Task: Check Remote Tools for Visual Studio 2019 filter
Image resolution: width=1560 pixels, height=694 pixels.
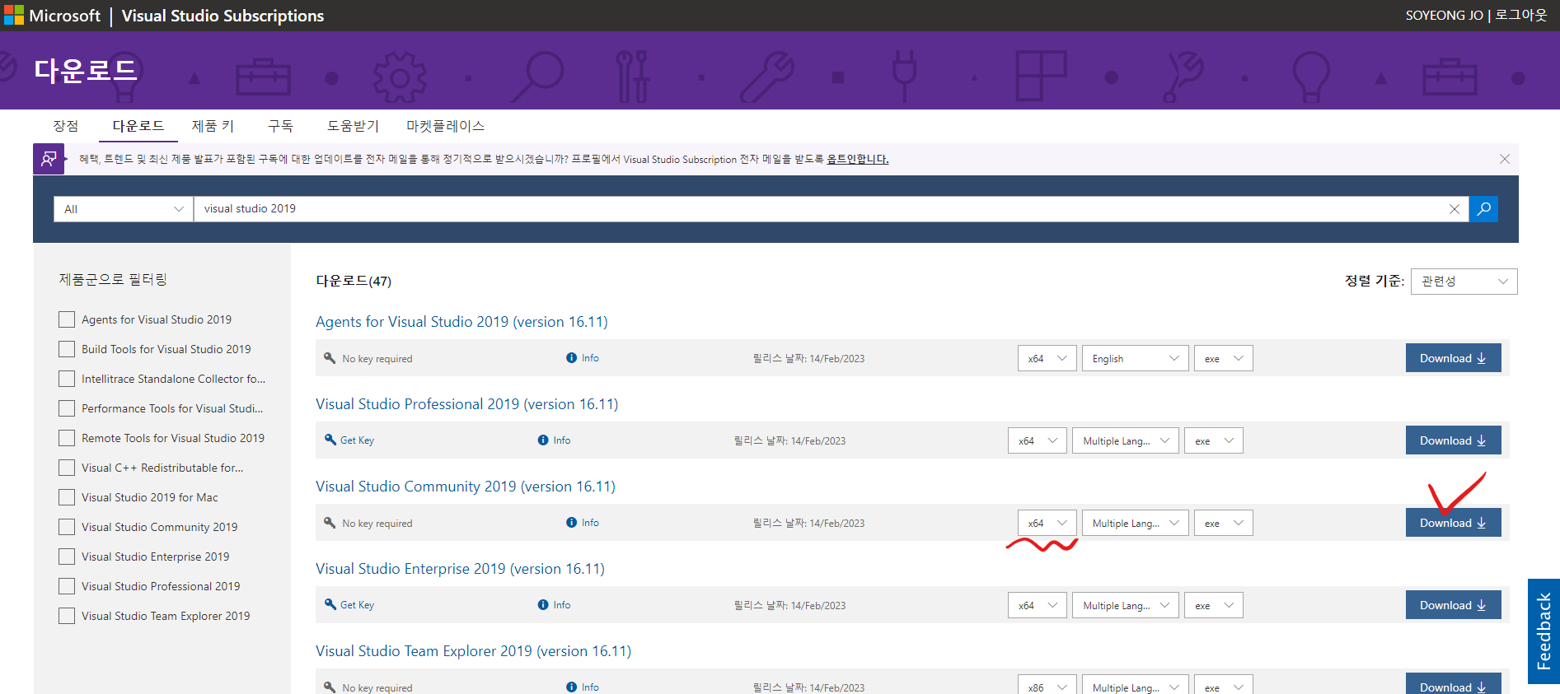Action: click(x=67, y=438)
